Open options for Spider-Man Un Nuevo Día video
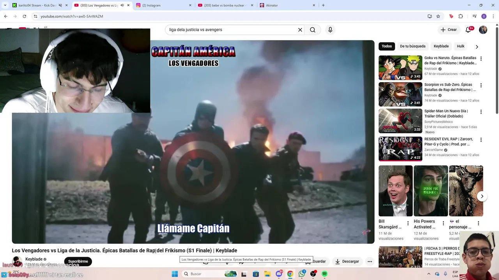 click(481, 112)
